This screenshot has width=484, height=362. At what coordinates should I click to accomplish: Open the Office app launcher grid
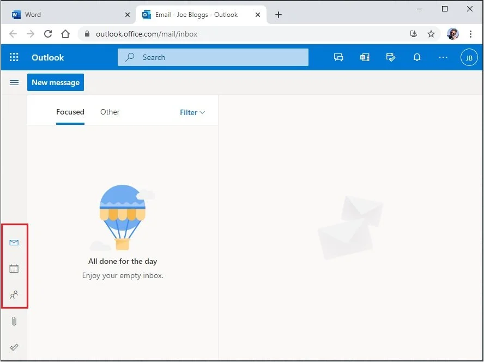14,57
